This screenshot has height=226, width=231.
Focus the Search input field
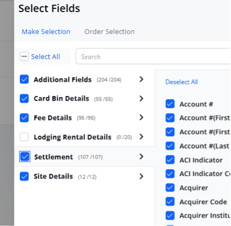click(153, 56)
